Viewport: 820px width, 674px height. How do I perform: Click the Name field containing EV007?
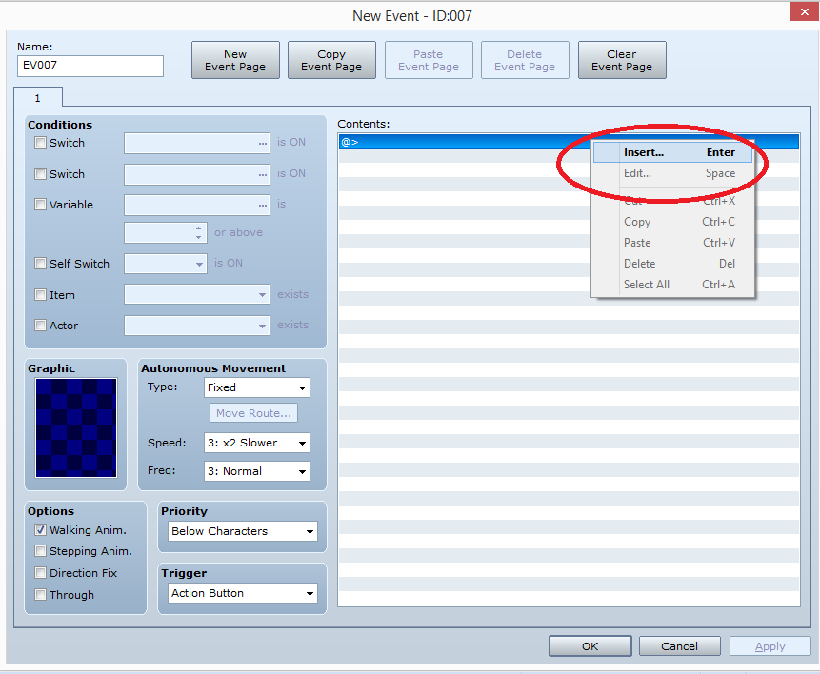pos(90,66)
